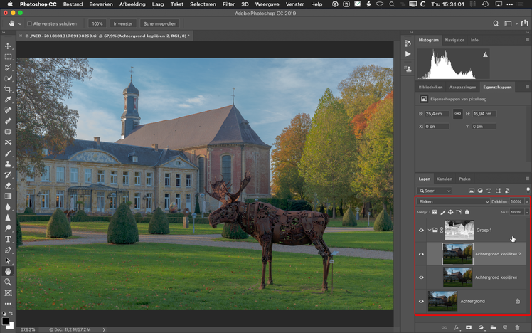Screen dimensions: 532x333
Task: Select the Type tool
Action: tap(8, 239)
